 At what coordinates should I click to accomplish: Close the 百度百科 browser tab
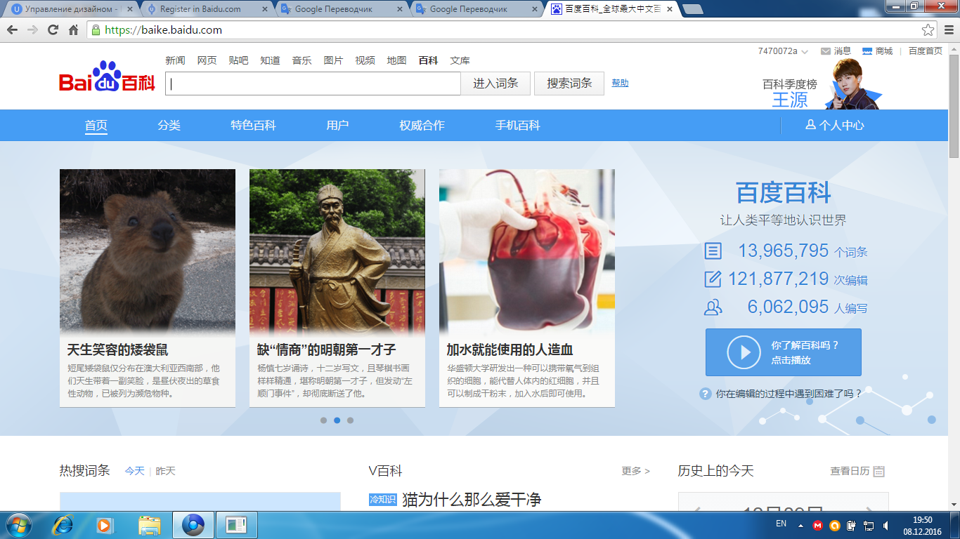click(669, 9)
